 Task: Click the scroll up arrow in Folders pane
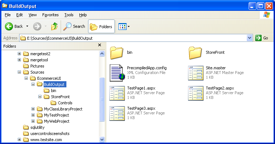pyautogui.click(x=102, y=53)
